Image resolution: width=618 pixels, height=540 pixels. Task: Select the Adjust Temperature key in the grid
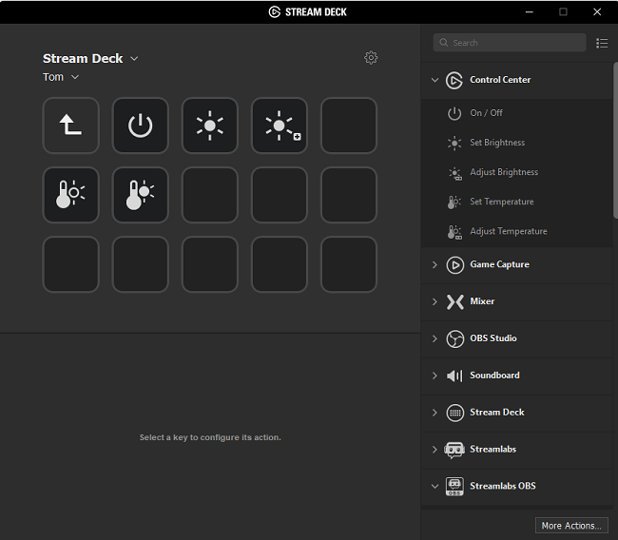[x=141, y=195]
